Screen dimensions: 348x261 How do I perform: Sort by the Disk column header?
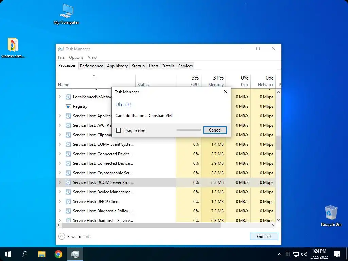[x=238, y=81]
